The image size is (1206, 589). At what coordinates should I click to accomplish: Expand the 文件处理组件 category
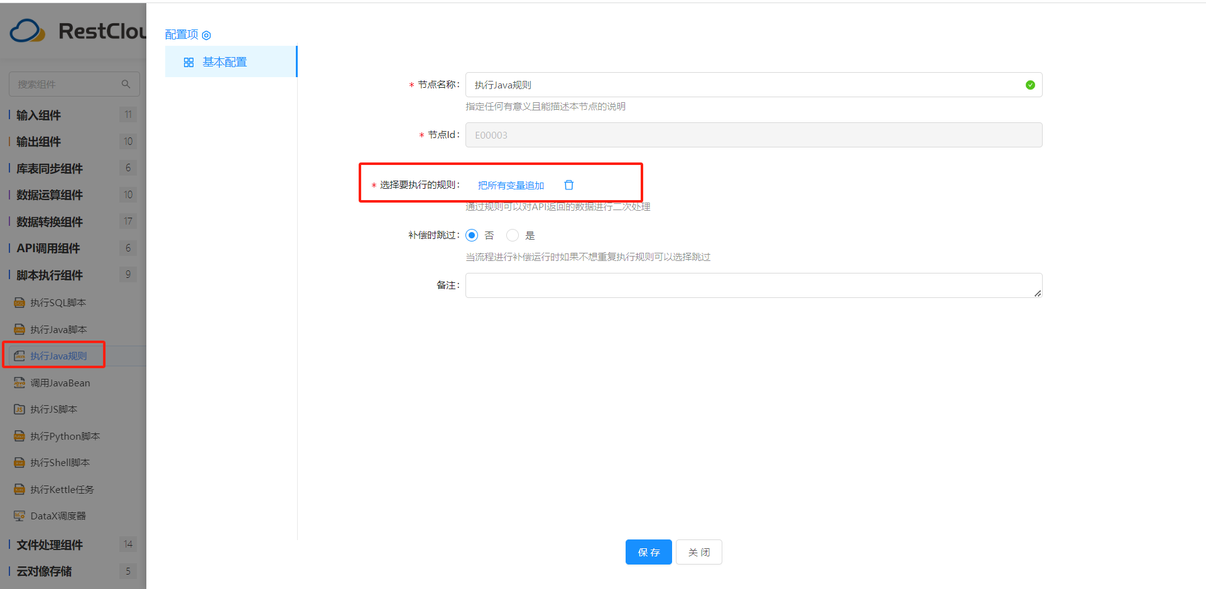tap(50, 545)
